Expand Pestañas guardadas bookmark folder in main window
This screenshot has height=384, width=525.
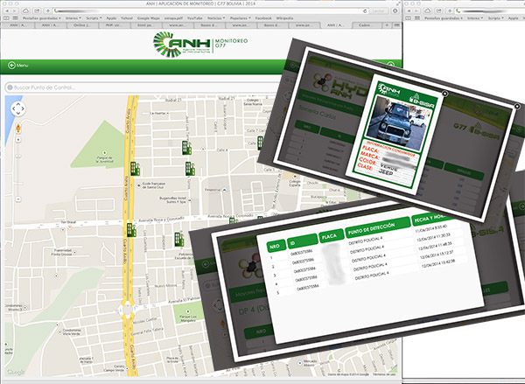coord(41,18)
